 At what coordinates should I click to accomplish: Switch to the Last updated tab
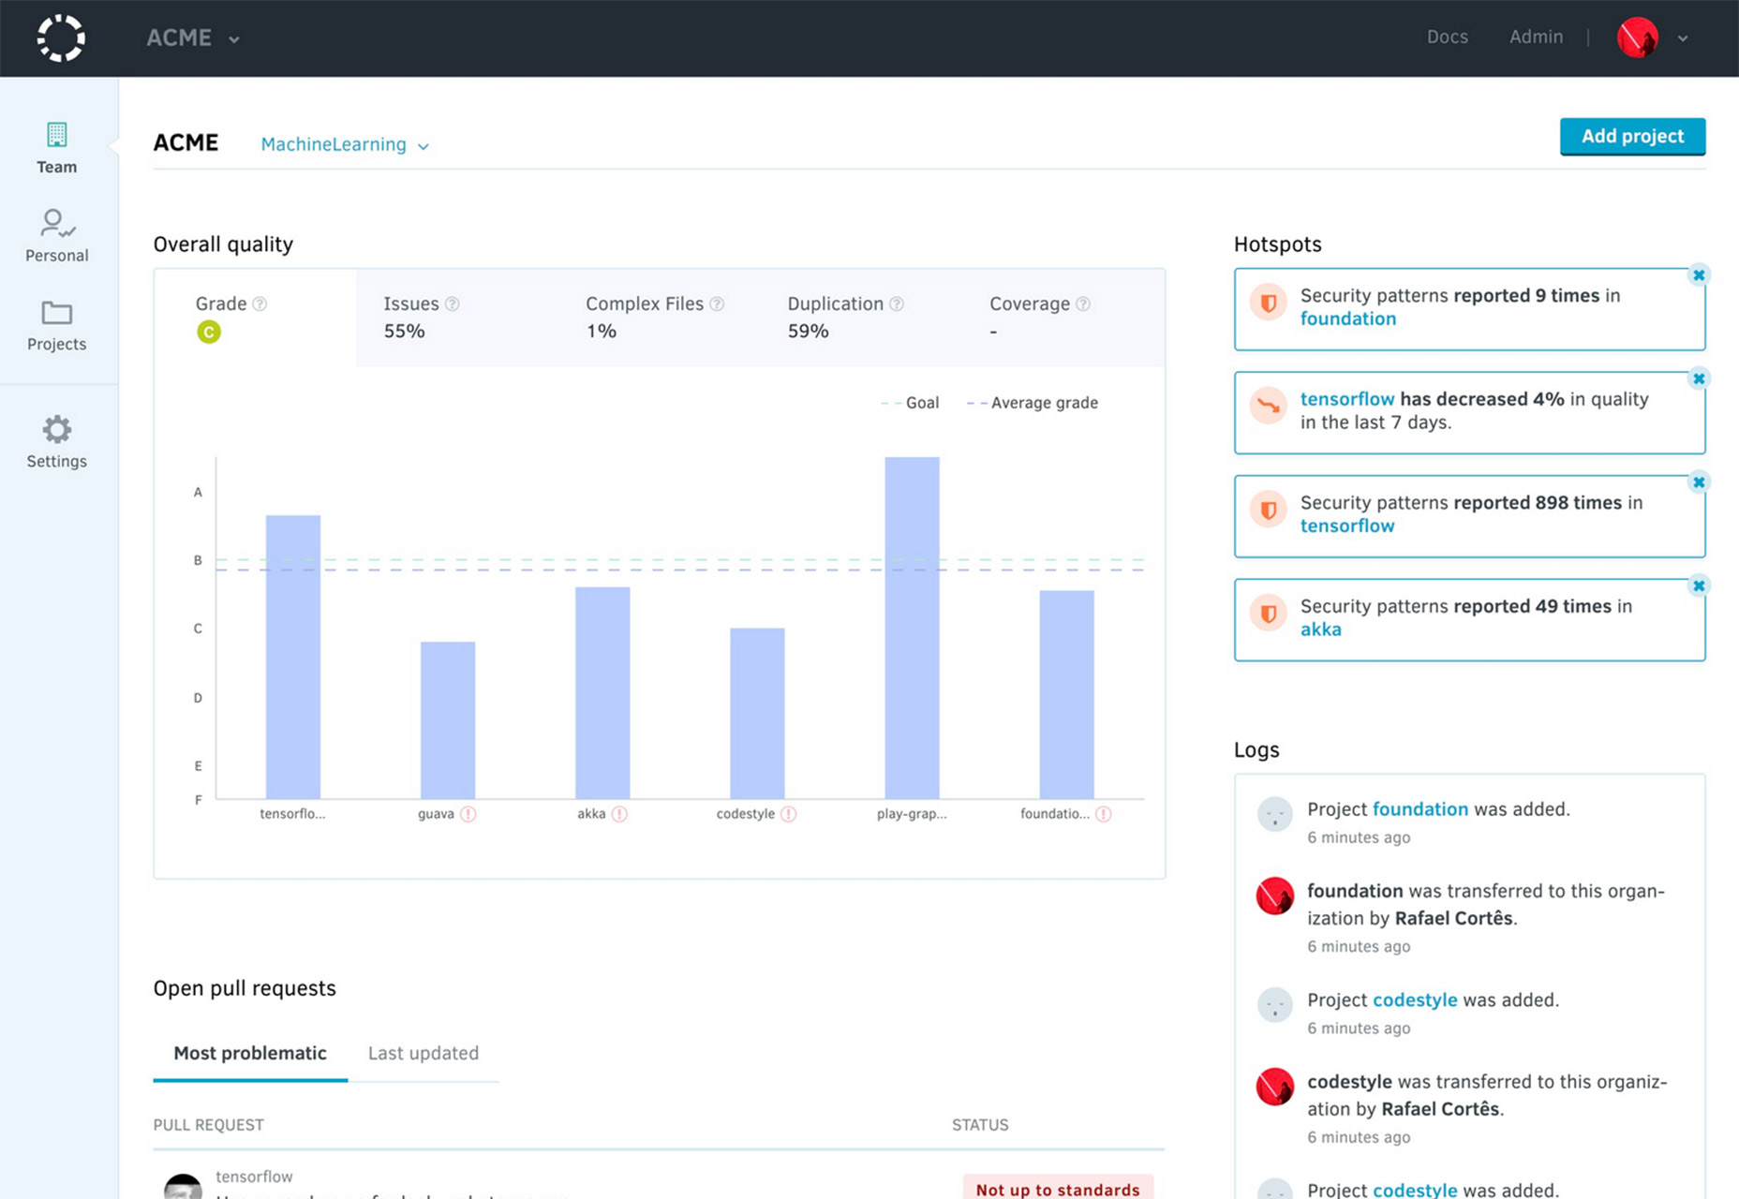point(424,1053)
